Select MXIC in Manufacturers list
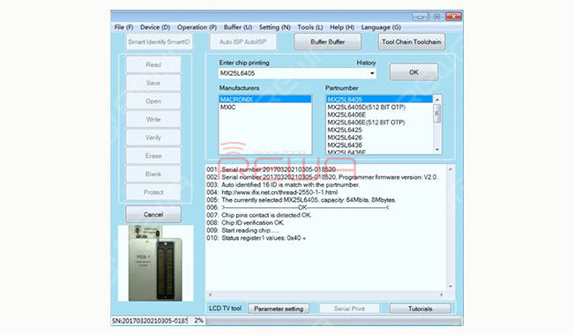Image resolution: width=573 pixels, height=335 pixels. (265, 107)
